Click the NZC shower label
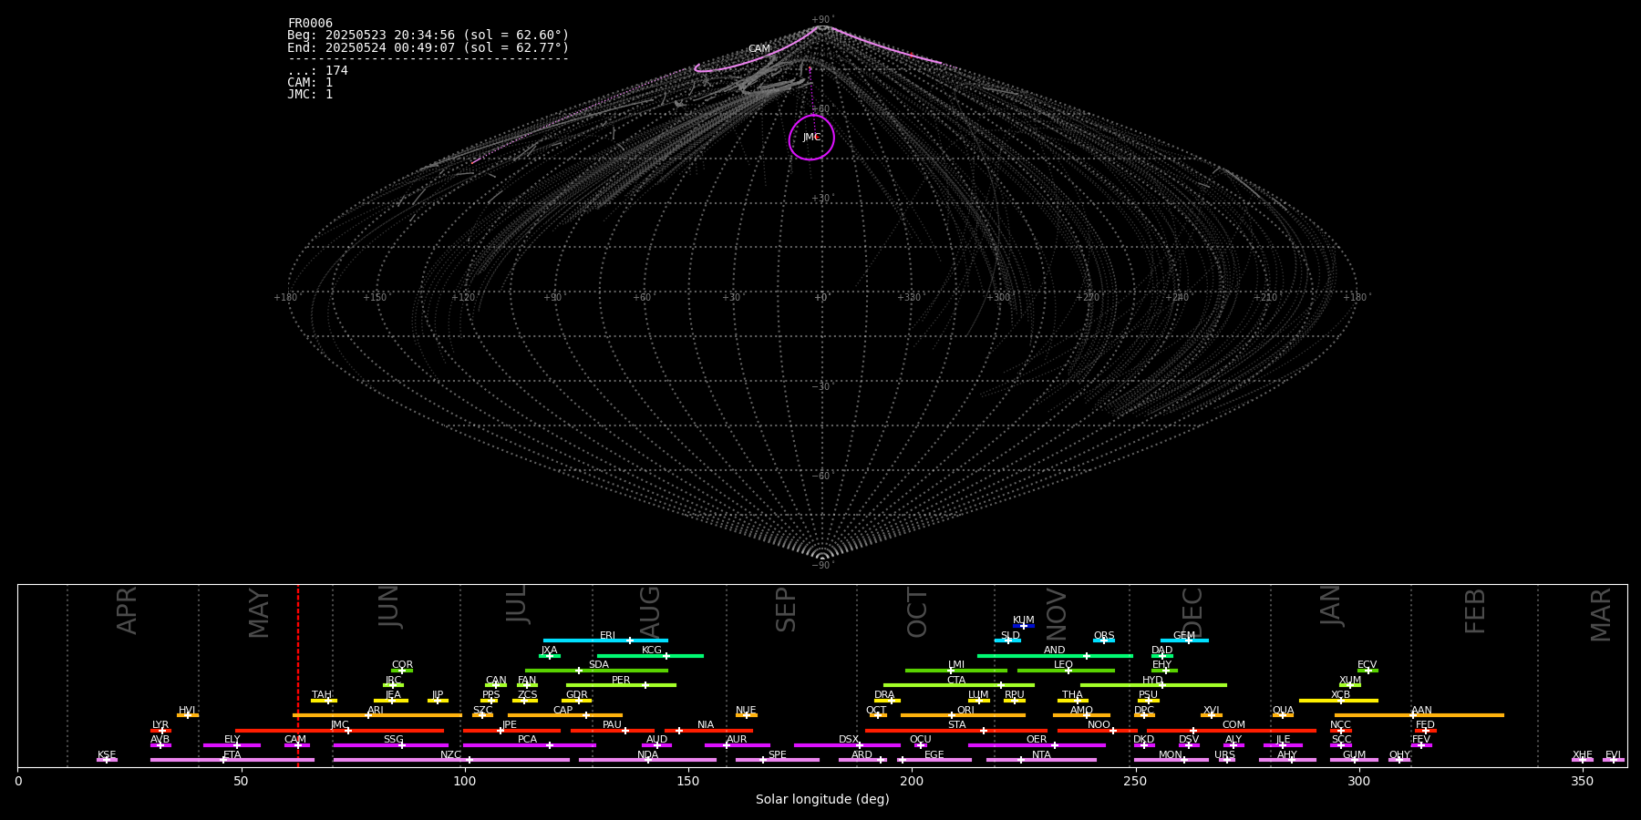 pos(451,755)
